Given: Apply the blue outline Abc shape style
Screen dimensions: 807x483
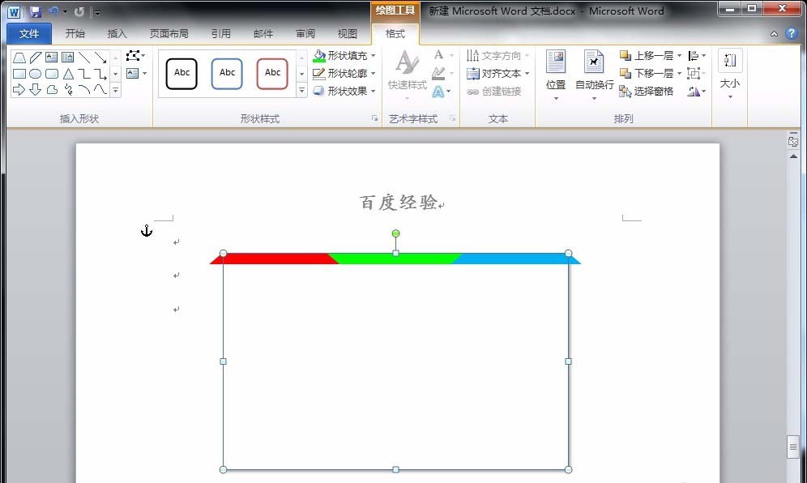Looking at the screenshot, I should point(227,74).
